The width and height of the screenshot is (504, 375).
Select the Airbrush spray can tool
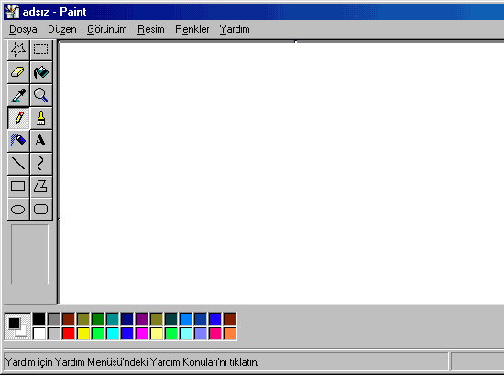18,141
